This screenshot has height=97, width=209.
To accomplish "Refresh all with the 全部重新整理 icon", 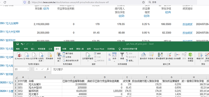I will coord(88,55).
